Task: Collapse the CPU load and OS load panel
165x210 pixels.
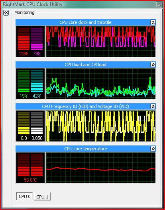Action: (153, 65)
